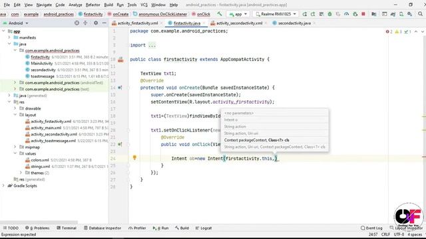This screenshot has height=239, width=426.
Task: Close the firstactivity.java tab
Action: pos(204,23)
